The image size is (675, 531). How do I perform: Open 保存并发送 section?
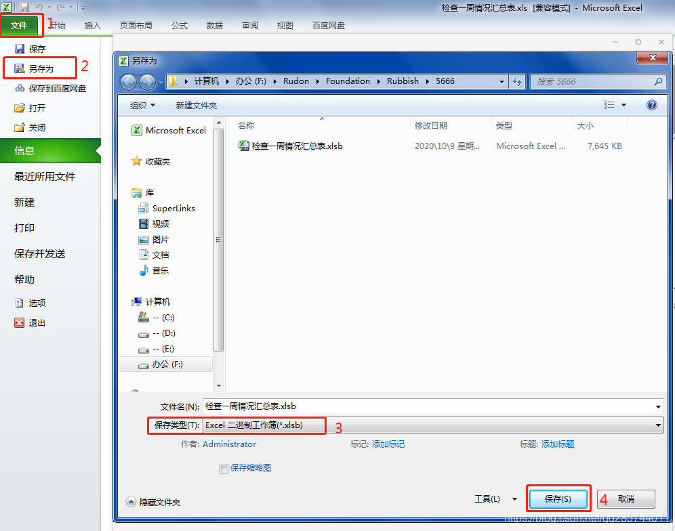[x=39, y=254]
